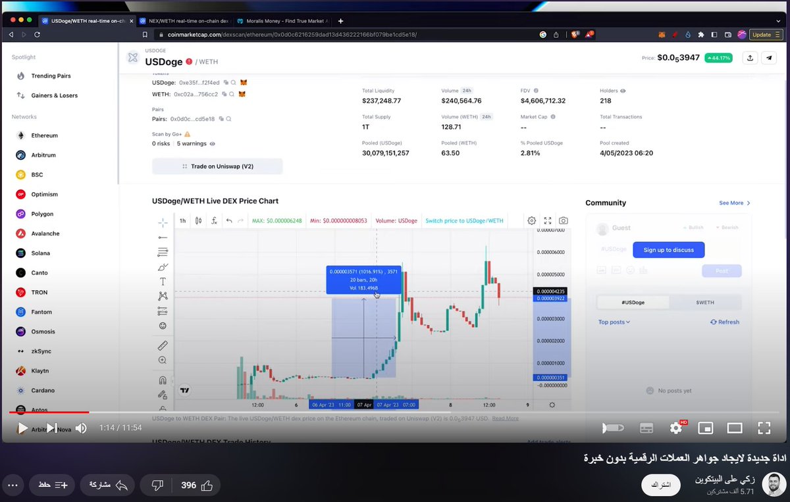This screenshot has height=502, width=790.
Task: Play the YouTube video
Action: [x=22, y=428]
